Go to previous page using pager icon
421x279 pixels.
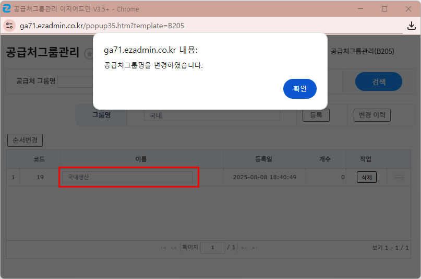tap(174, 247)
